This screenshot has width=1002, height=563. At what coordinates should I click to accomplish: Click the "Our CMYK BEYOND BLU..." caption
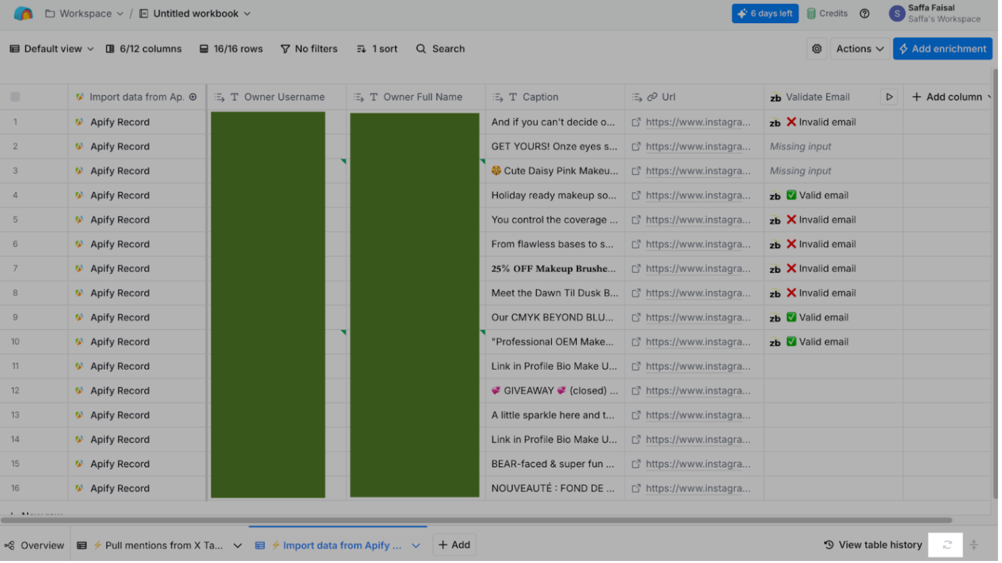555,318
